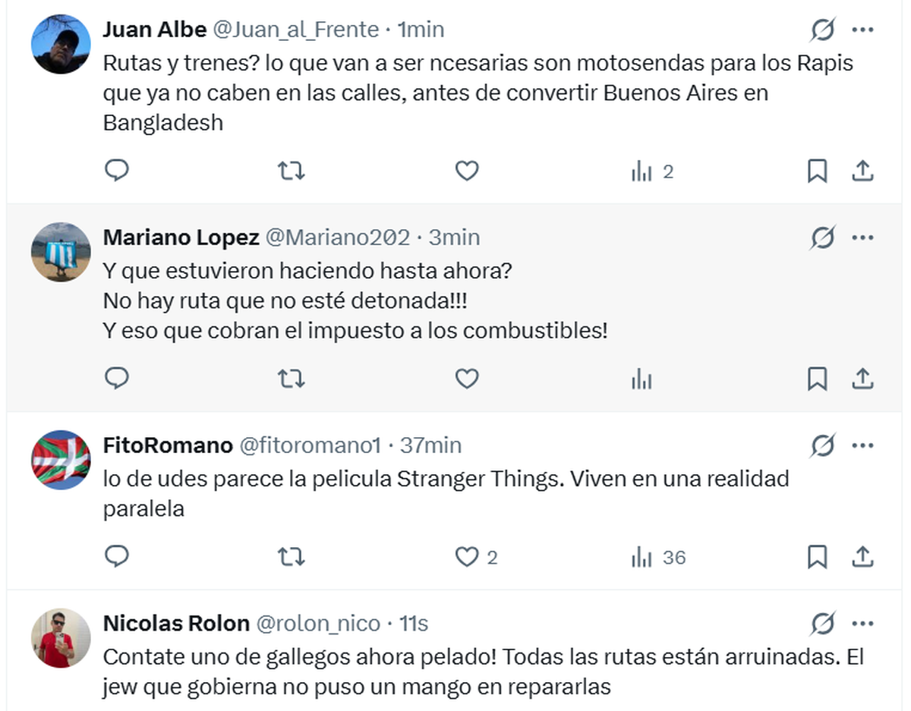The width and height of the screenshot is (911, 711).
Task: Like FitoRomano's tweet
Action: click(x=467, y=558)
